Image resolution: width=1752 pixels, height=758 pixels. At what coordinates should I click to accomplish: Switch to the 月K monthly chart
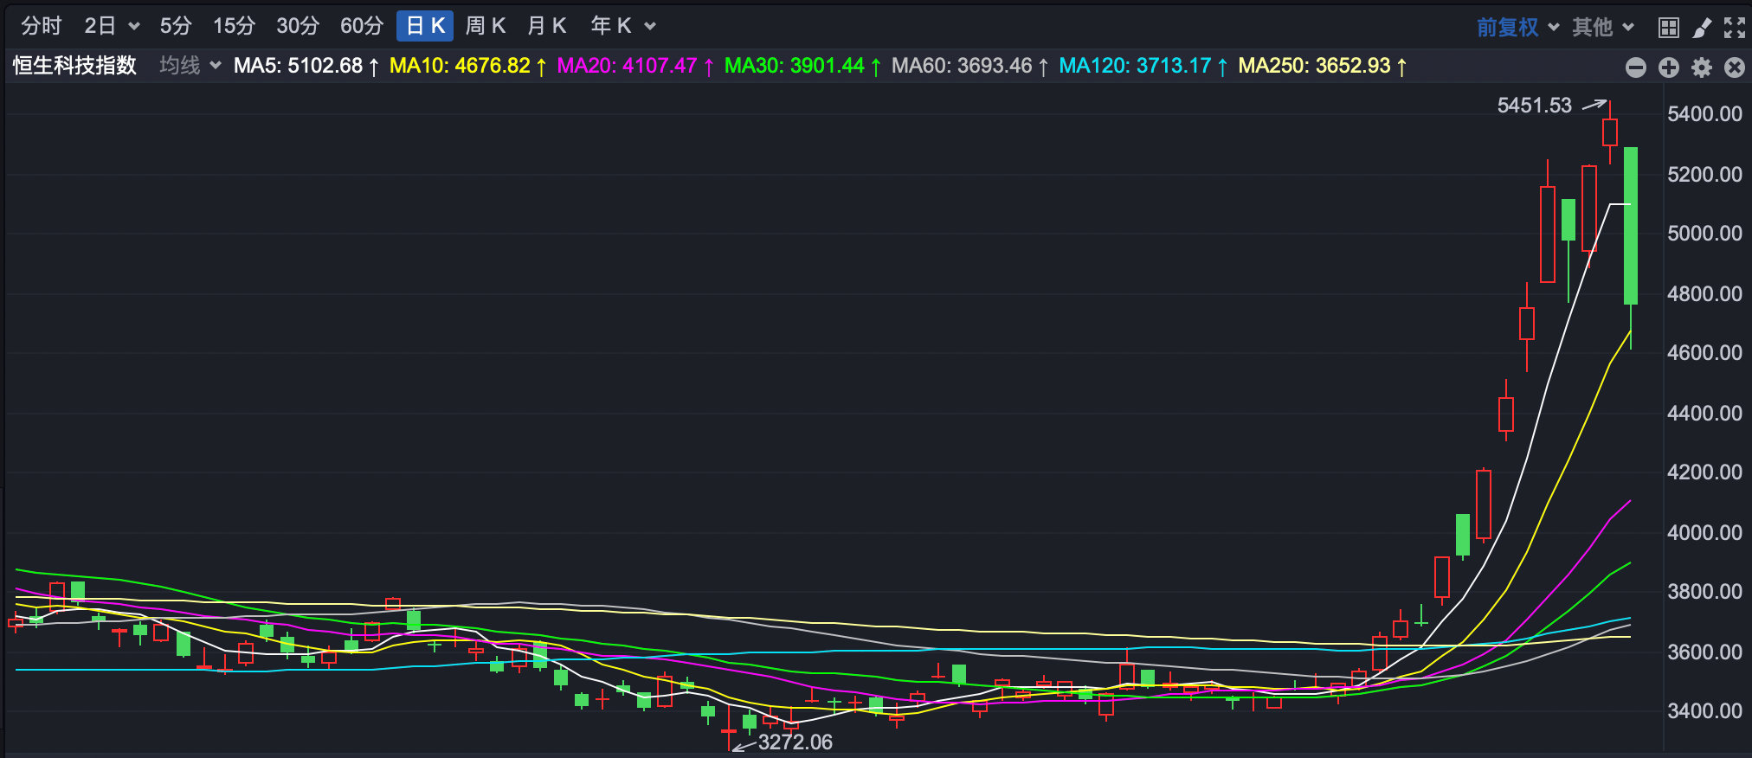(547, 26)
